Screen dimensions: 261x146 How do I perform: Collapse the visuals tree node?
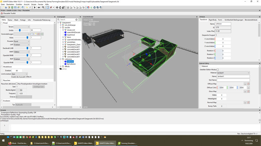[61, 28]
